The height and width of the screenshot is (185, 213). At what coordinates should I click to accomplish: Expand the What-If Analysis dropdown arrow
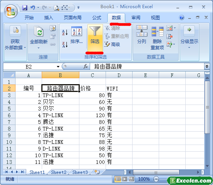[174, 44]
